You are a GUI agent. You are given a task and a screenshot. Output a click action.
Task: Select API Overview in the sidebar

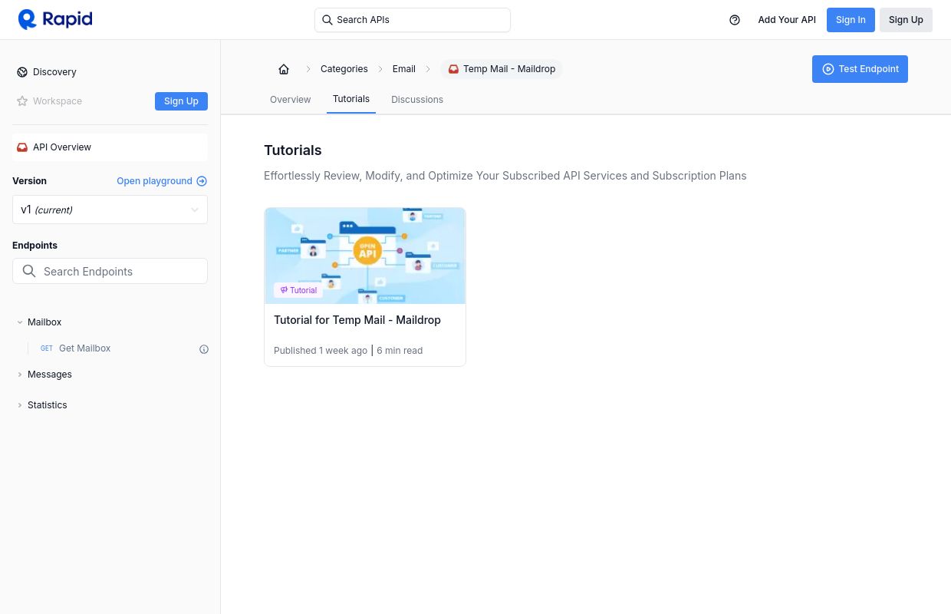110,147
